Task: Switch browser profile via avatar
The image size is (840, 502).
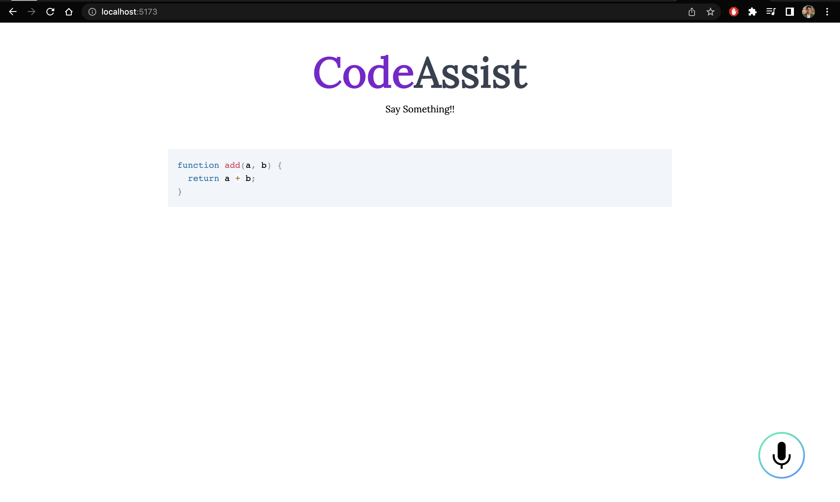Action: [x=808, y=11]
